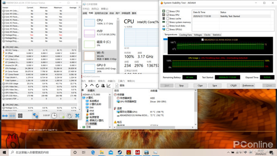Click Stop button in stability test
The width and height of the screenshot is (277, 156).
click(x=181, y=86)
